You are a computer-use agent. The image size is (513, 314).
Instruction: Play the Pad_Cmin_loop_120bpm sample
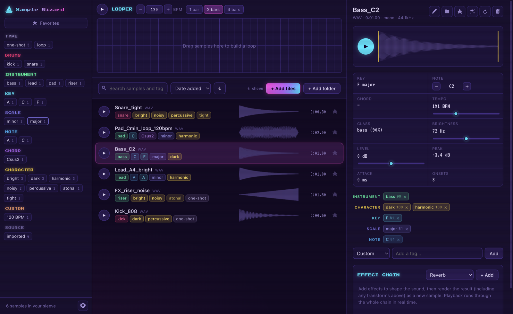(x=104, y=132)
